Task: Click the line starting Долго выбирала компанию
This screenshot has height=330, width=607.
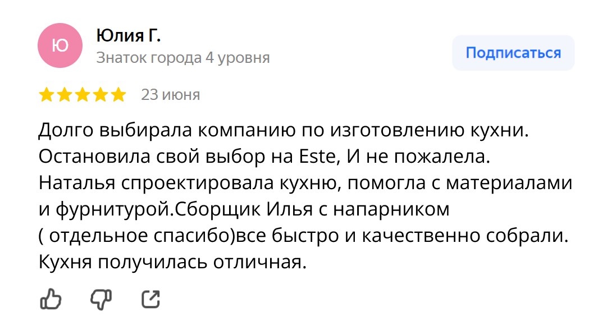Action: [284, 130]
